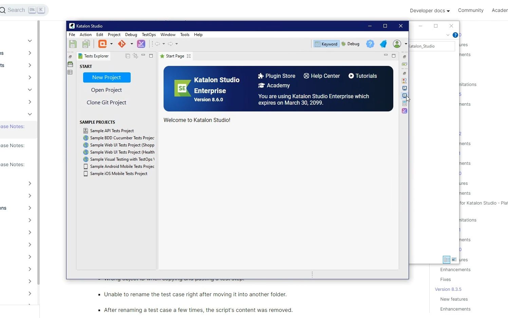Viewport: 508px width, 318px height.
Task: Close the Start Page tab
Action: tap(189, 56)
